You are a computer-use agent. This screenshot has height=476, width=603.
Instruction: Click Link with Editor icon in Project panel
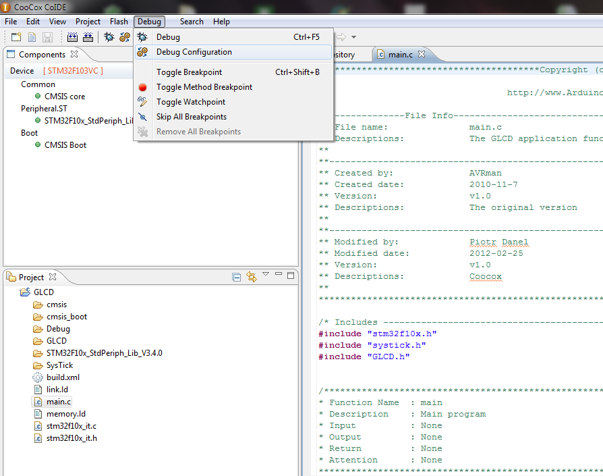pyautogui.click(x=252, y=277)
